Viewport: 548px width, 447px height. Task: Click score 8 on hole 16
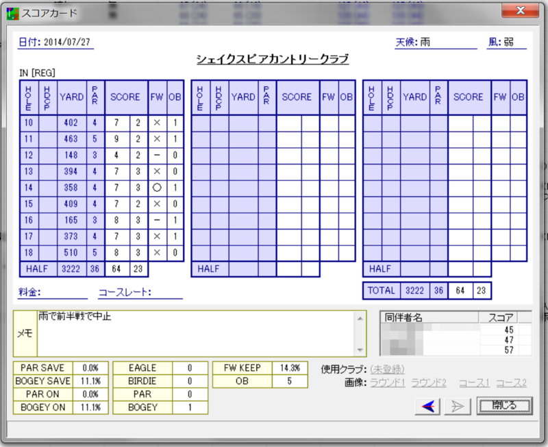tap(116, 220)
